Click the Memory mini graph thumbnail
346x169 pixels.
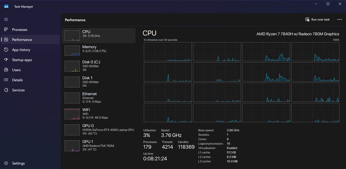pyautogui.click(x=72, y=51)
